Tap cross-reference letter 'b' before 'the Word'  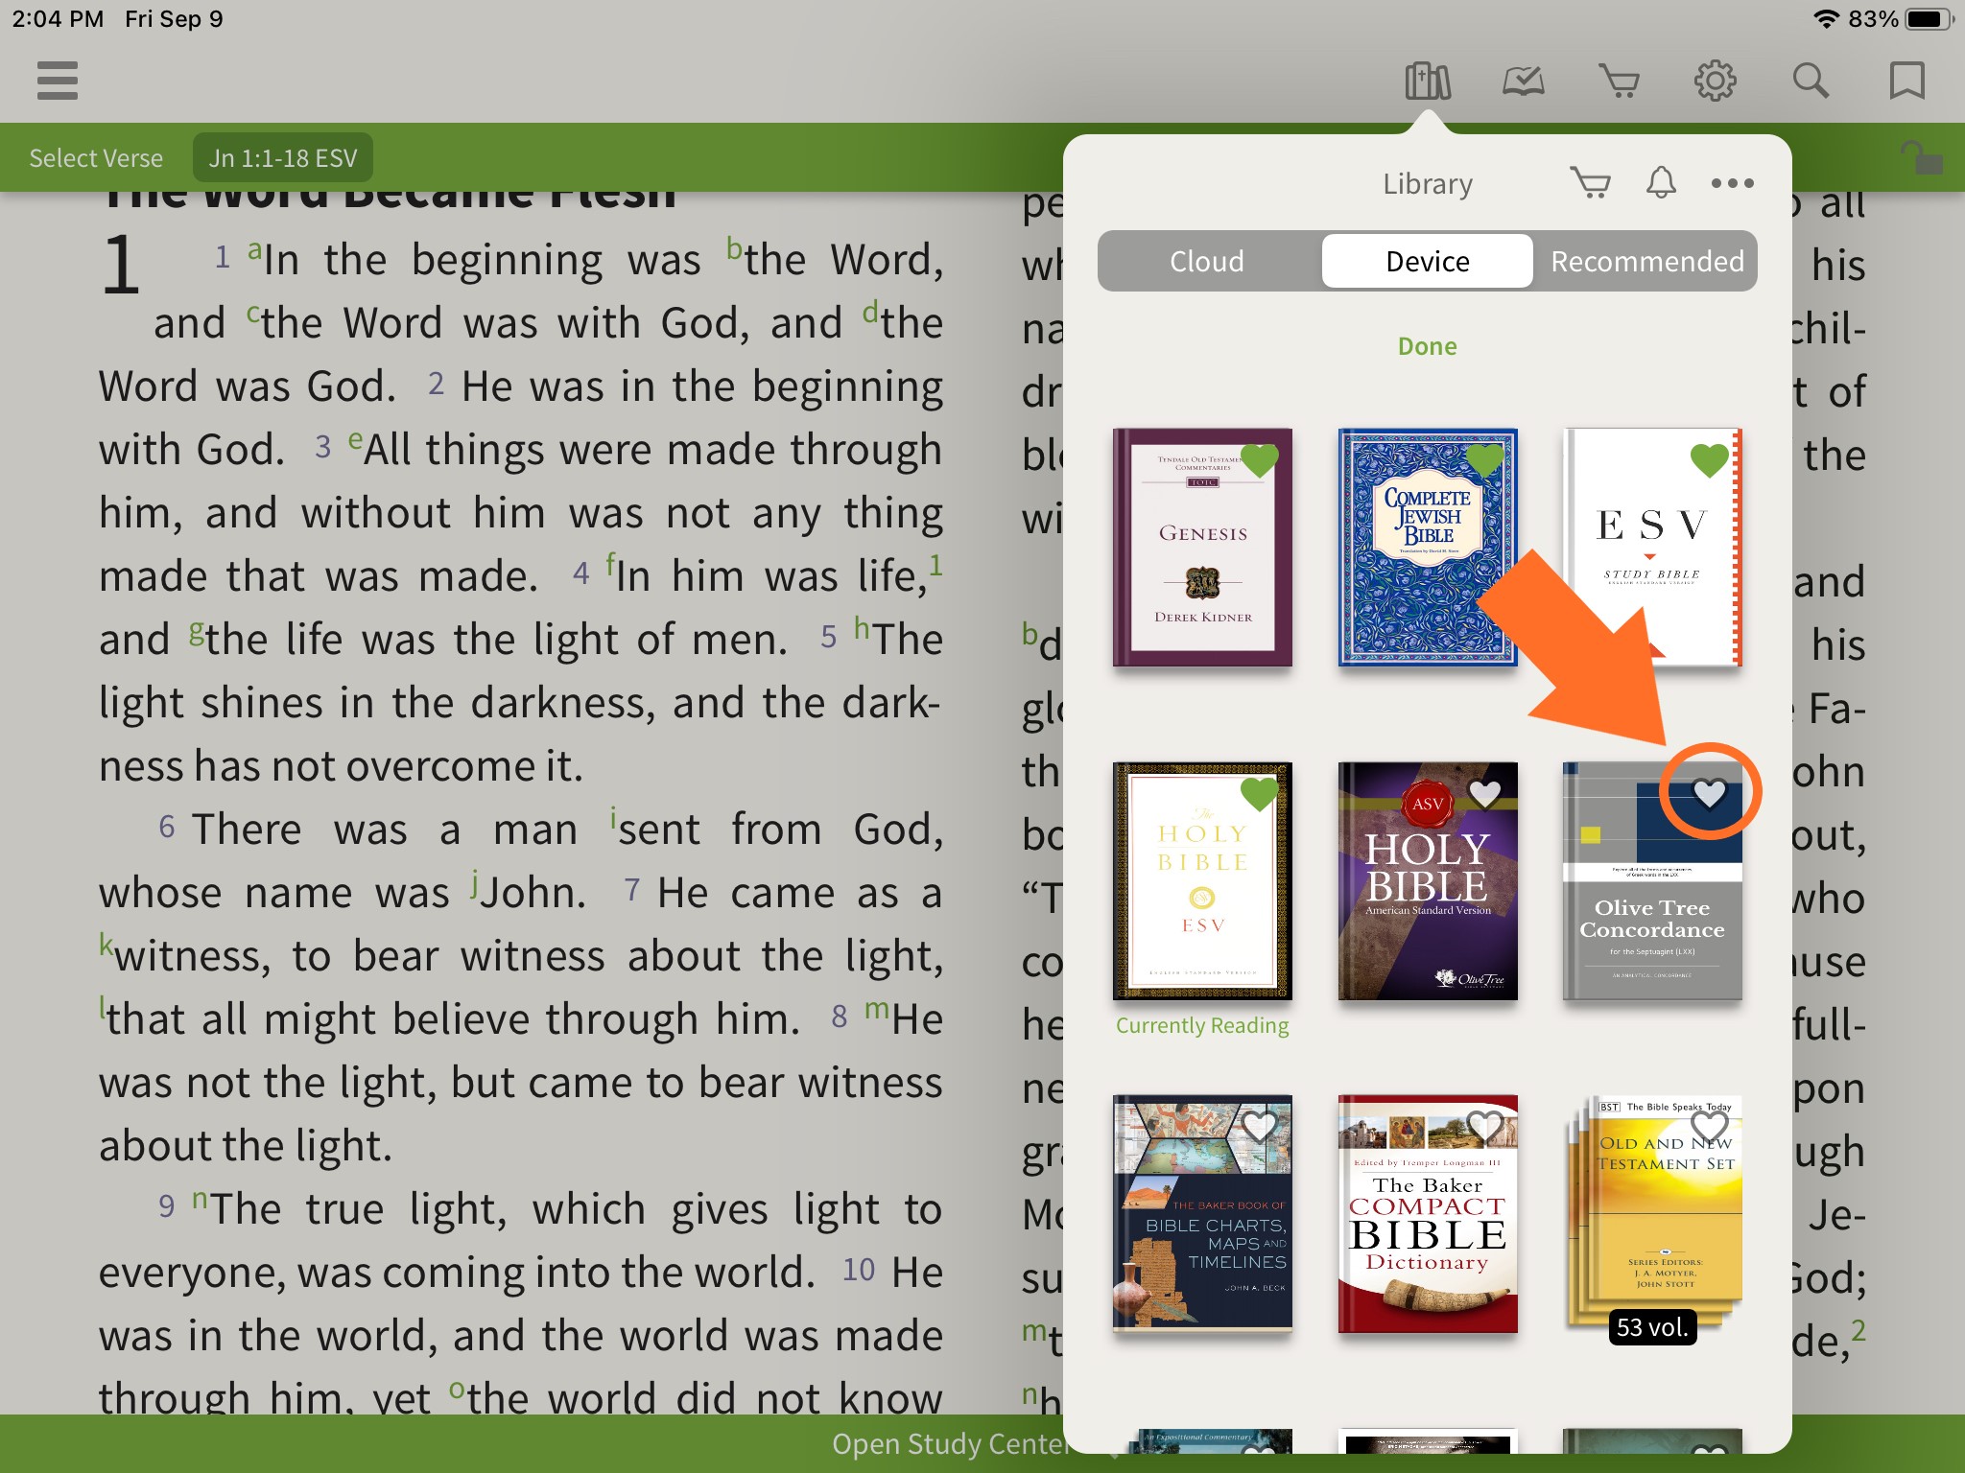(734, 247)
